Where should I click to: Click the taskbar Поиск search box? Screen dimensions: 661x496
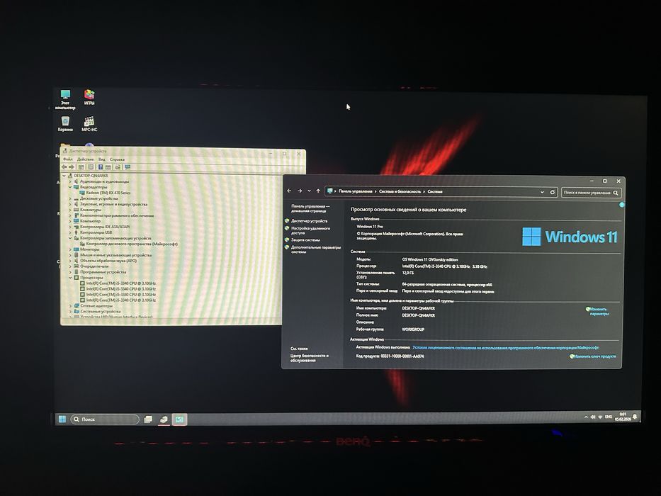click(105, 419)
